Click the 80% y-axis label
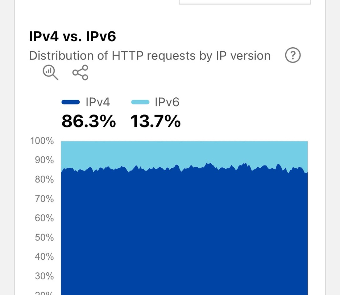The width and height of the screenshot is (340, 295). 44,180
